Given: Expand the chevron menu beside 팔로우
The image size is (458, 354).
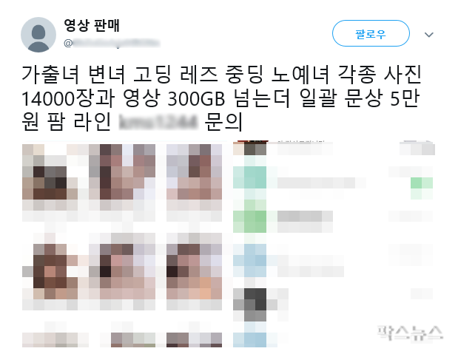Looking at the screenshot, I should [428, 35].
